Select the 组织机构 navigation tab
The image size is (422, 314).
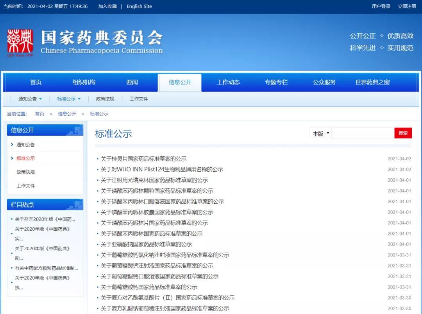tap(84, 83)
